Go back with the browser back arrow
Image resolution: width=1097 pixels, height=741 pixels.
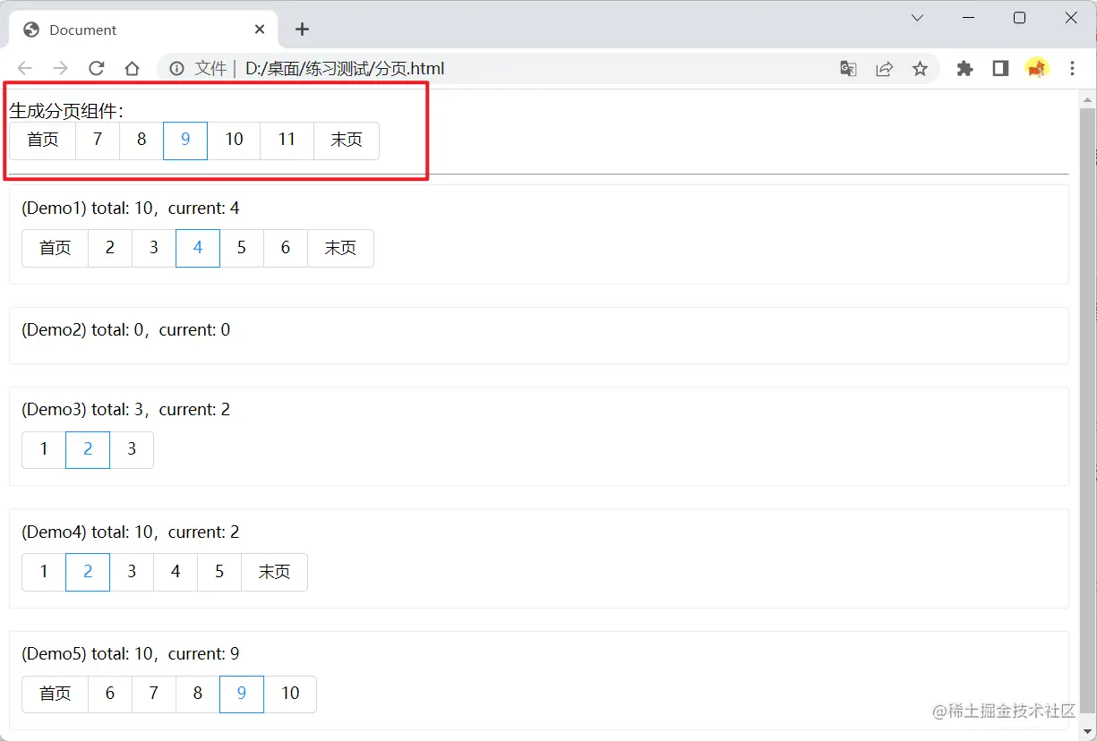click(x=25, y=69)
